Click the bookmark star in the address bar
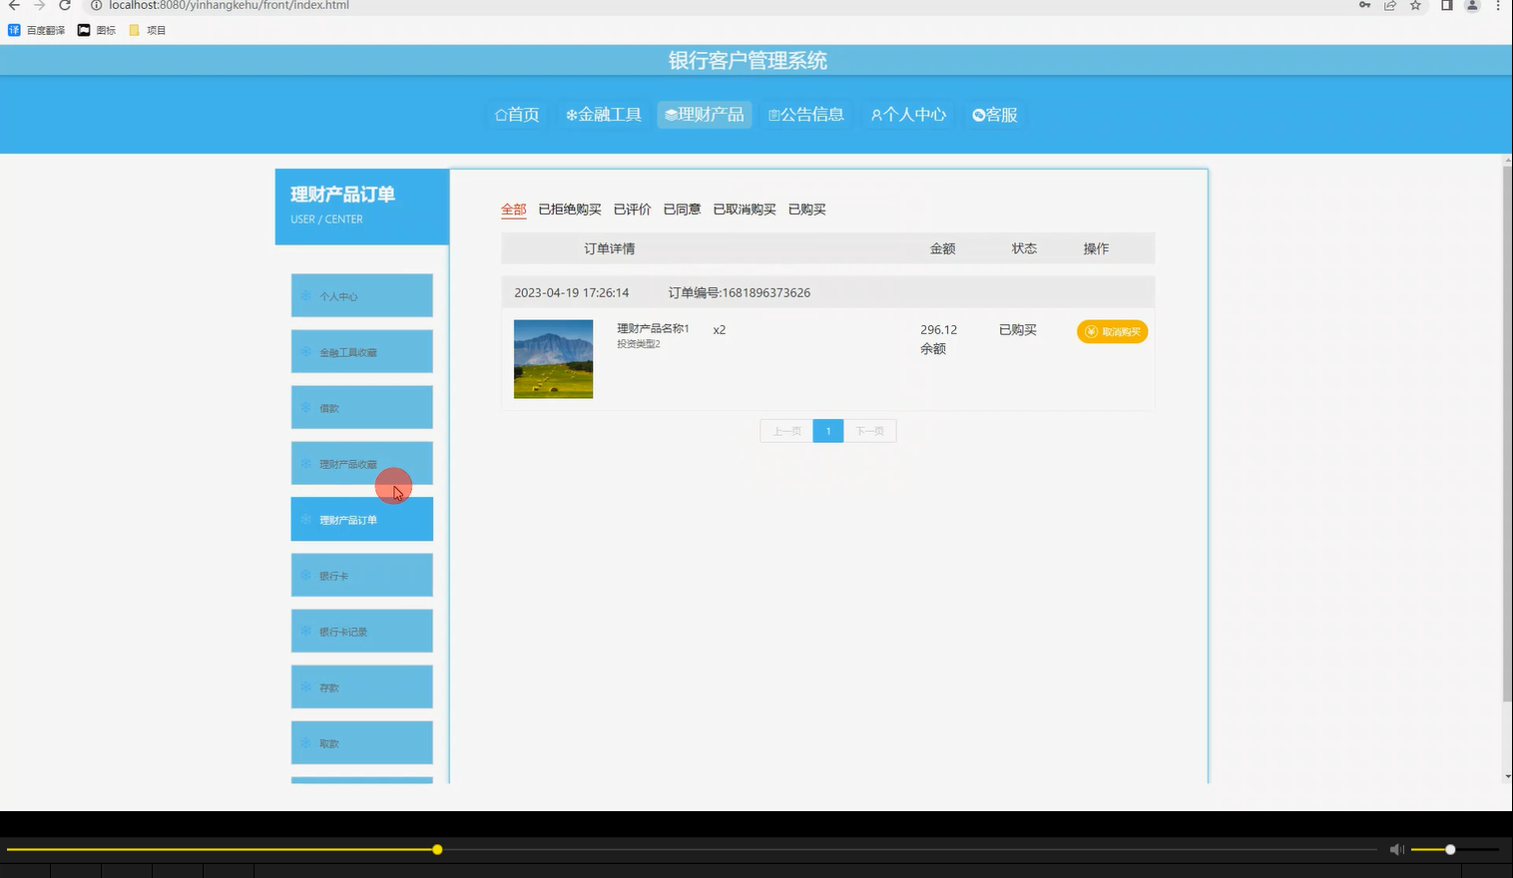1513x878 pixels. (1414, 6)
